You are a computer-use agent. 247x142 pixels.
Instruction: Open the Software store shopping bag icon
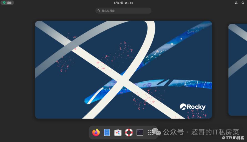pos(118,133)
